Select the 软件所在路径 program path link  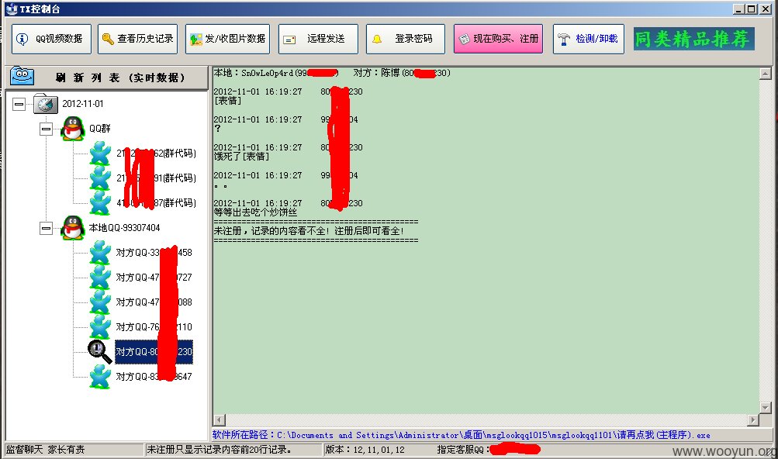click(462, 435)
